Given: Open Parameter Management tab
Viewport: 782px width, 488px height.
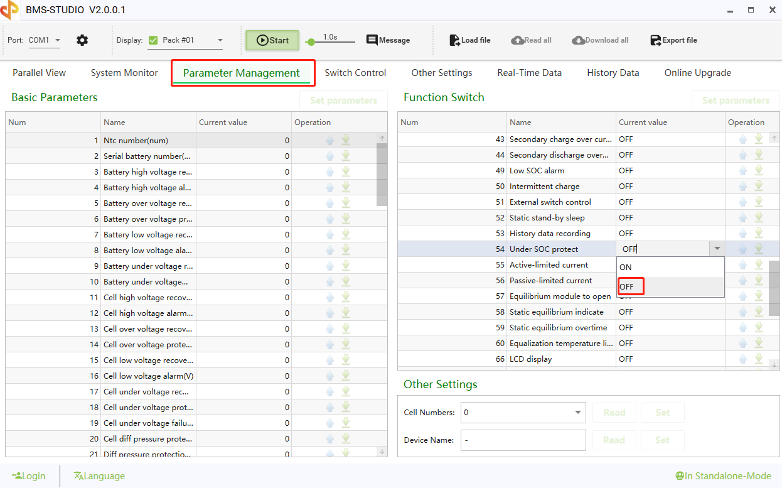Looking at the screenshot, I should 242,73.
